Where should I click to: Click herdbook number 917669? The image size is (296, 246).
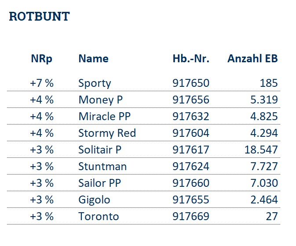[x=191, y=217]
